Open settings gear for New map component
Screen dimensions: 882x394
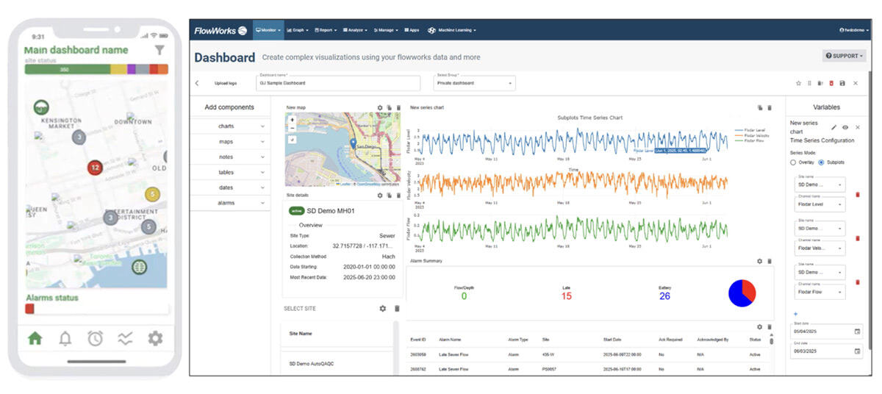coord(380,107)
